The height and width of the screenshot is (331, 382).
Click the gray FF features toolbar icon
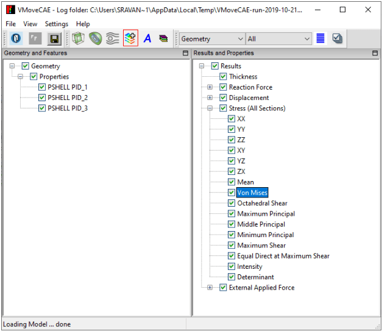point(35,38)
